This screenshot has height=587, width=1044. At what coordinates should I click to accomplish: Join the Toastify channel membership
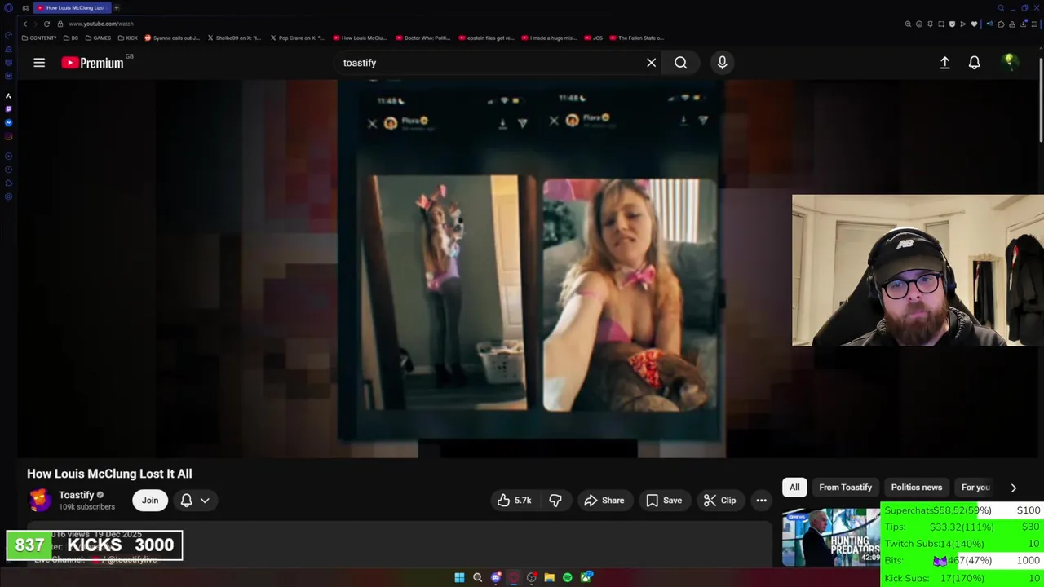point(150,501)
